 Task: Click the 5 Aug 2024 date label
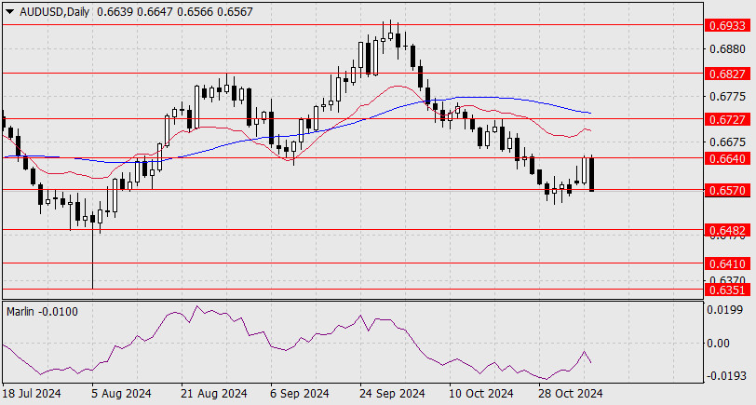click(x=121, y=394)
